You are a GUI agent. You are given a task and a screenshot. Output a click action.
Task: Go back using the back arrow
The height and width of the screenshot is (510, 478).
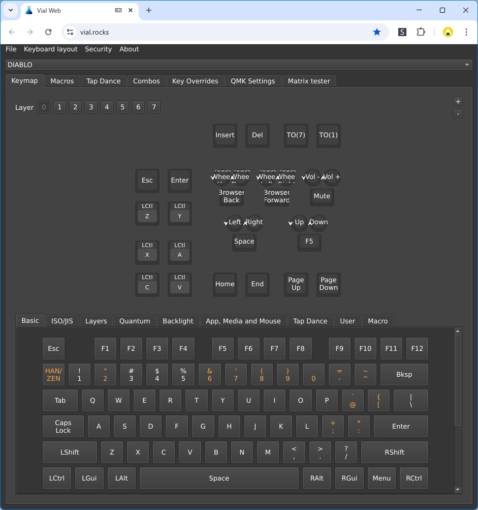coord(12,32)
